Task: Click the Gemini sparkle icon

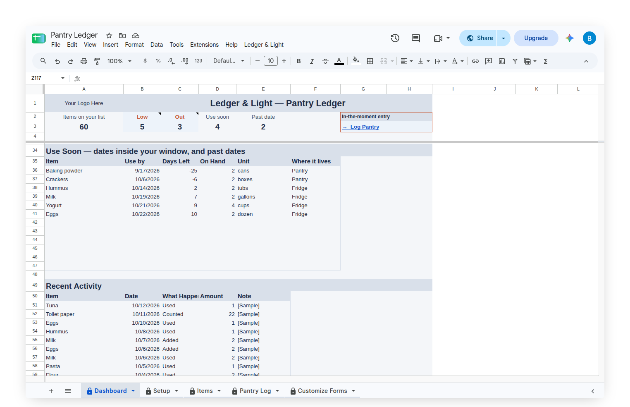Action: (570, 38)
